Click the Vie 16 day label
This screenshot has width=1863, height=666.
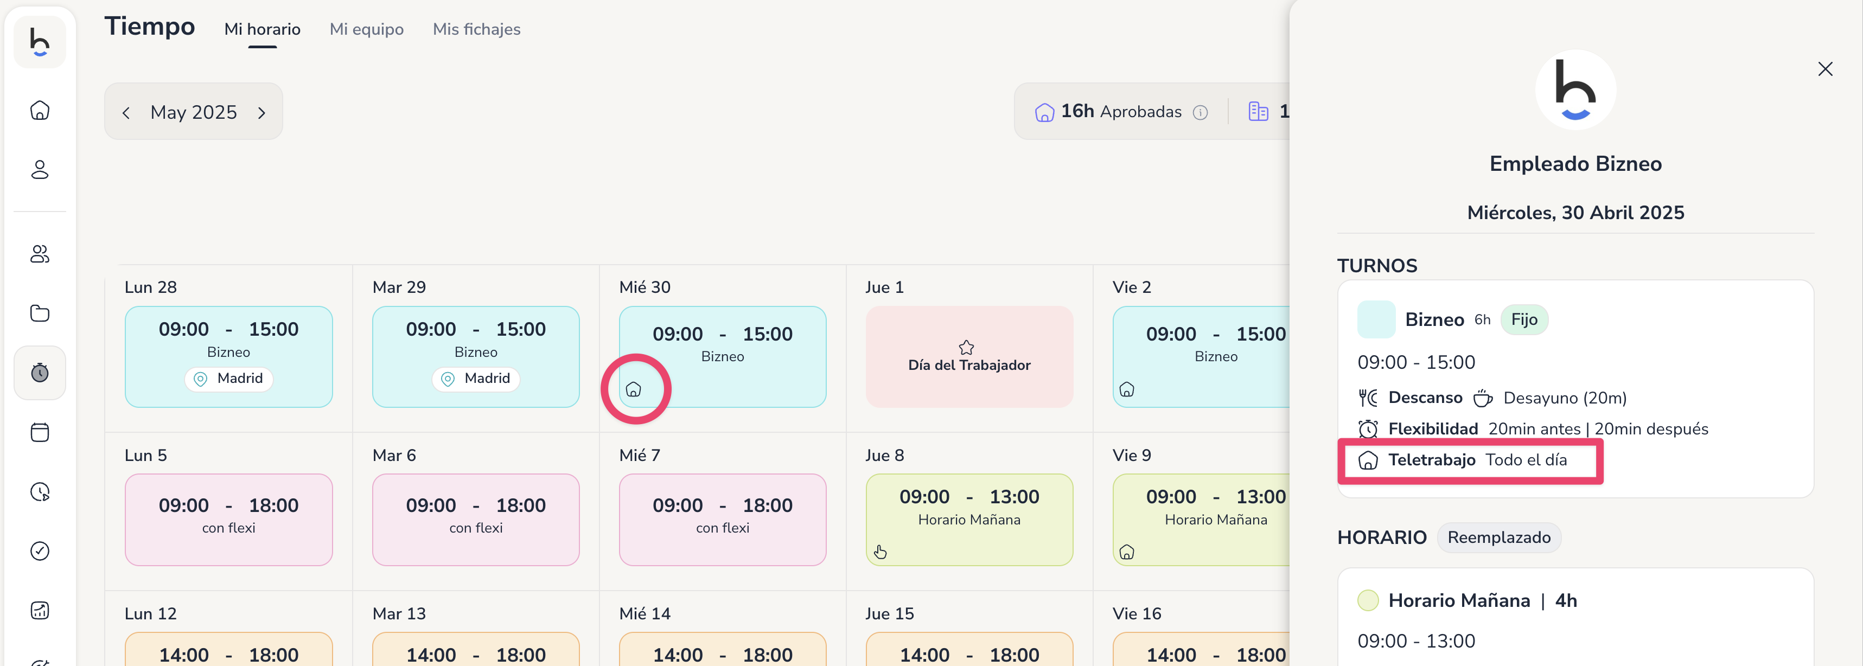(x=1137, y=614)
